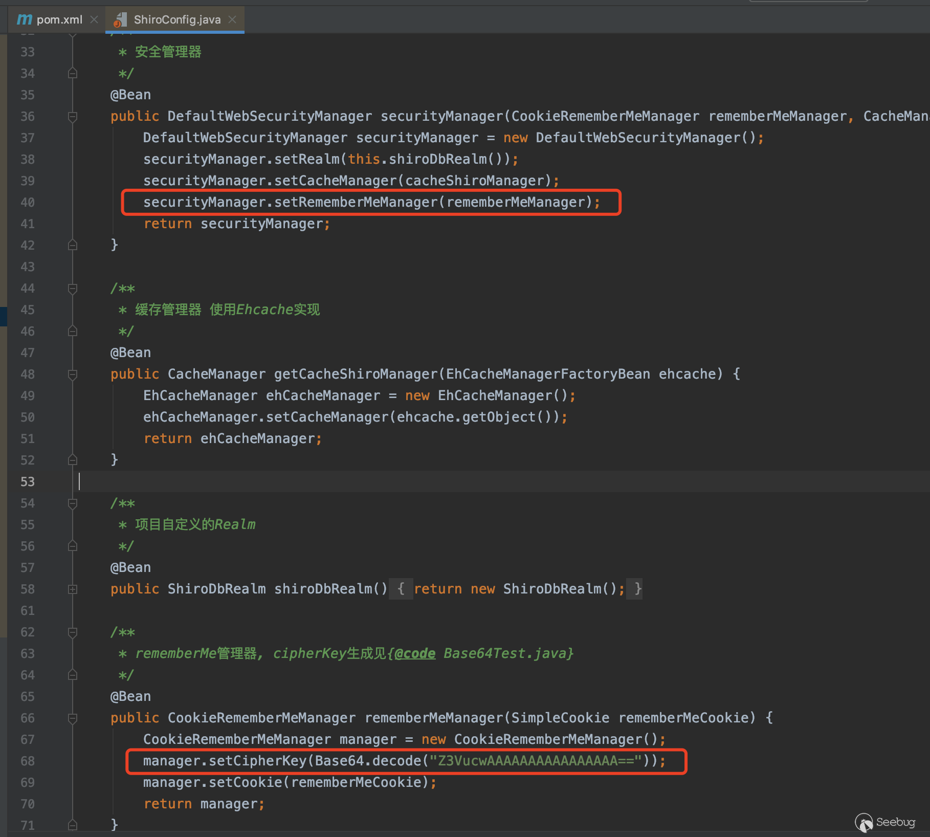The image size is (930, 837).
Task: Fold the Ehcache Javadoc comment at line 44
Action: click(73, 289)
